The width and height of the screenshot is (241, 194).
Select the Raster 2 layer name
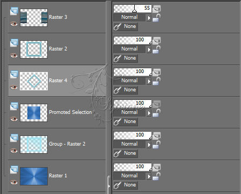click(58, 49)
